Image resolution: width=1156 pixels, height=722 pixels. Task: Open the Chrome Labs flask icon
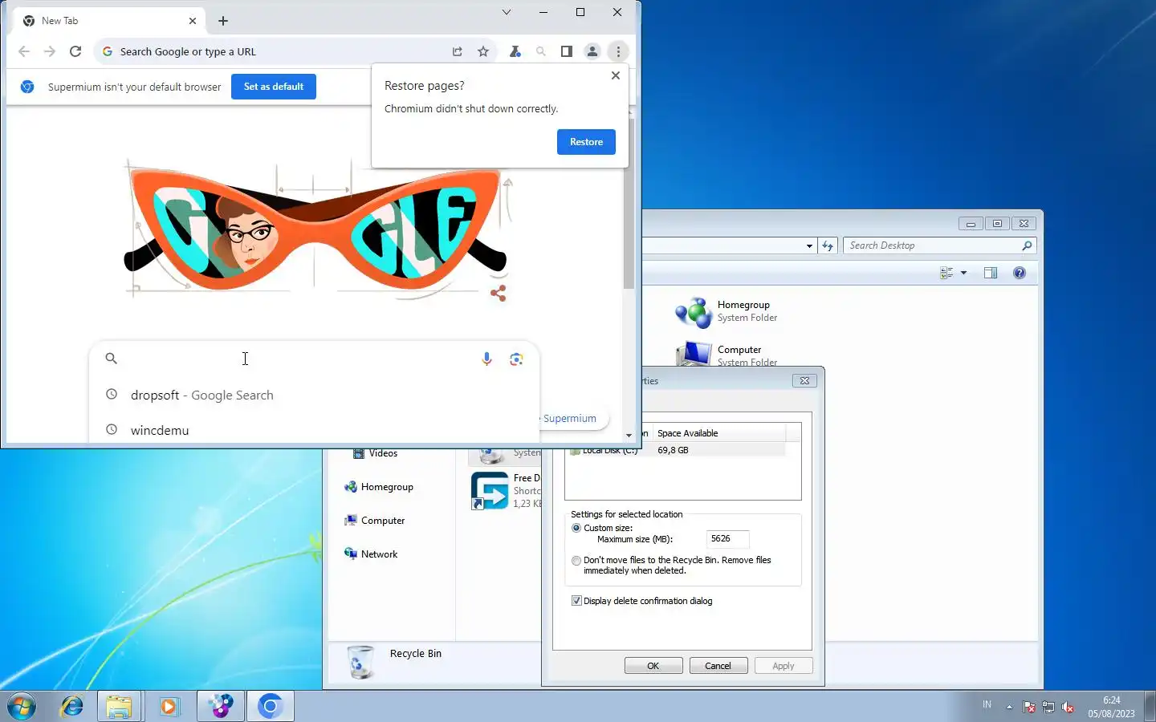point(515,51)
